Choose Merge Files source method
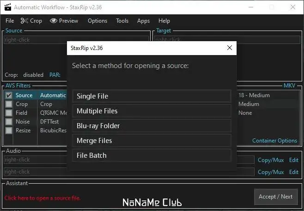The height and width of the screenshot is (211, 304). tap(152, 141)
